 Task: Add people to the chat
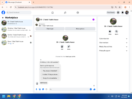click(62, 46)
